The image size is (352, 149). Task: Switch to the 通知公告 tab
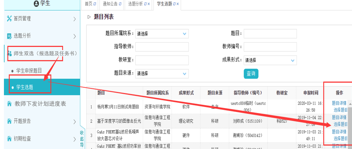tap(110, 4)
